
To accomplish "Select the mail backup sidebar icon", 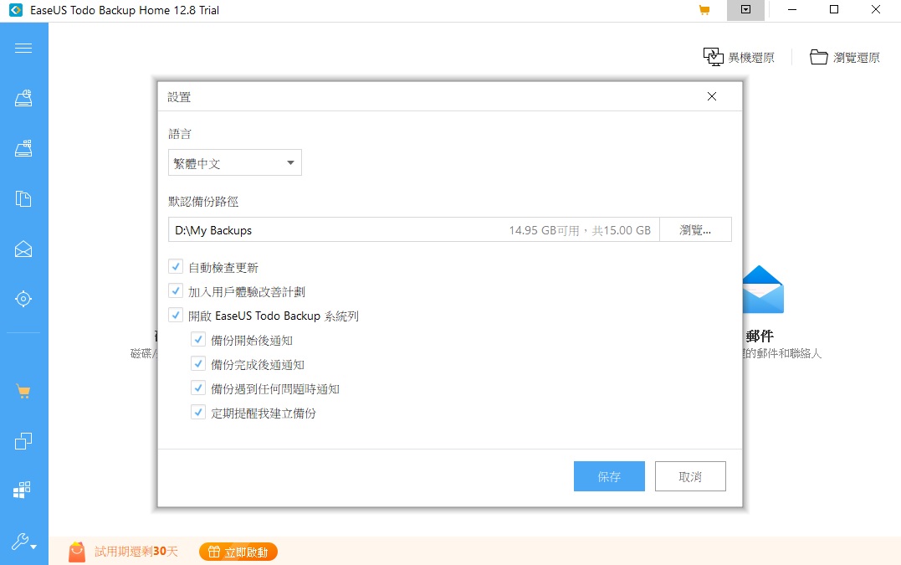I will (x=23, y=249).
